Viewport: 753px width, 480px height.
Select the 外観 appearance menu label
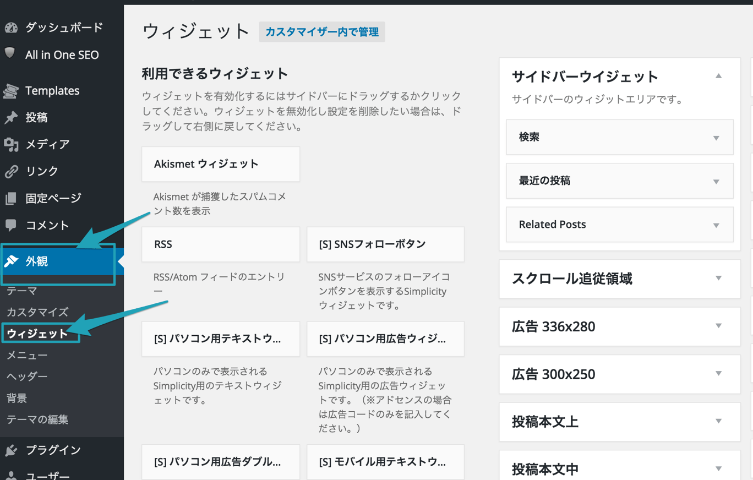click(36, 261)
